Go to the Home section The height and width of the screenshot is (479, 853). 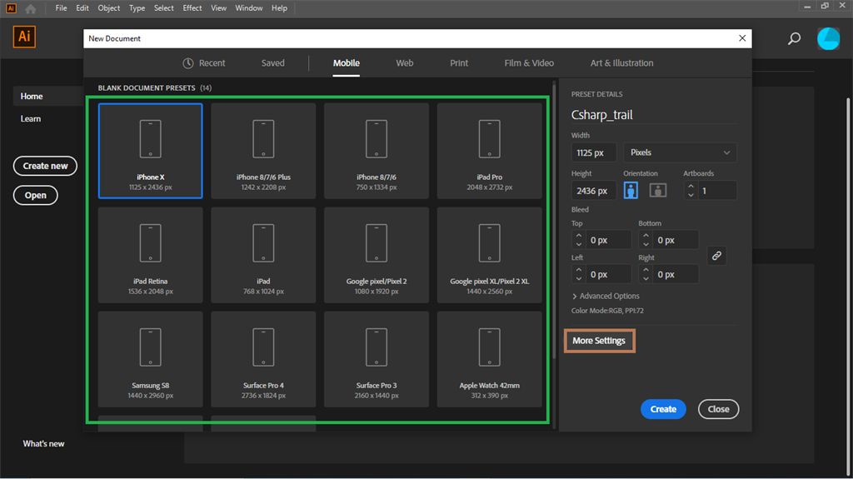point(32,97)
